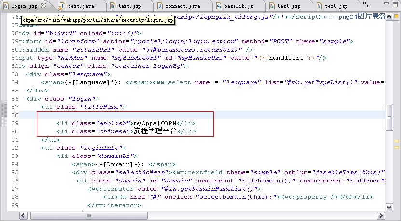Select the login.jsp tab
The image size is (401, 221).
coord(24,6)
